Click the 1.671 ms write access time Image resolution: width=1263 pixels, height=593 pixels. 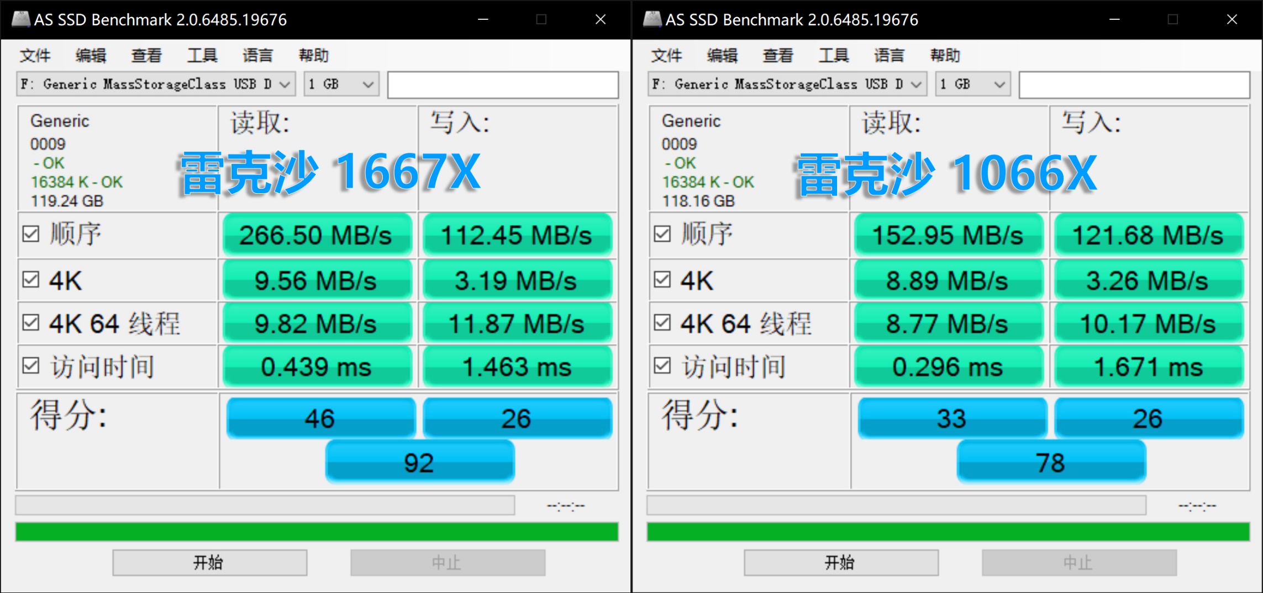[1149, 367]
